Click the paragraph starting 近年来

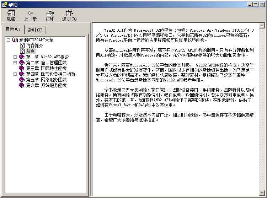tap(175, 73)
